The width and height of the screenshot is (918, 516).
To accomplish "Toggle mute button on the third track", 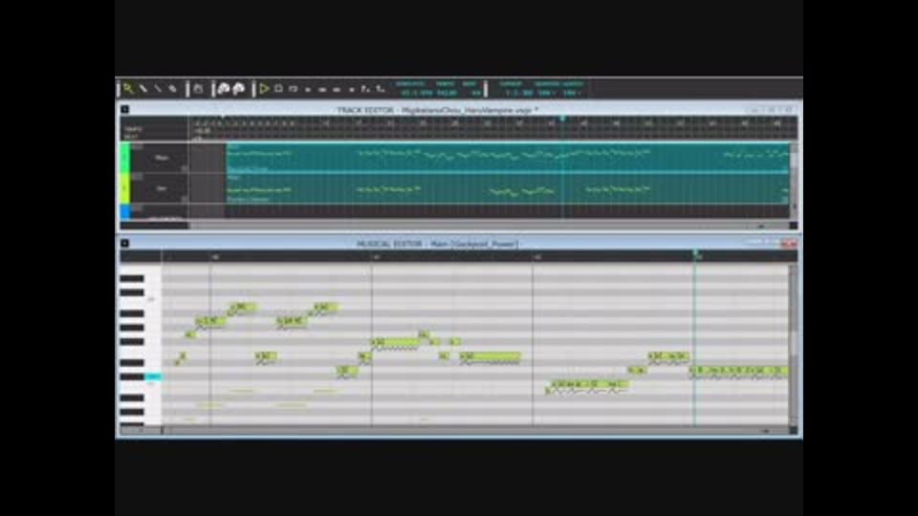I will point(137,207).
